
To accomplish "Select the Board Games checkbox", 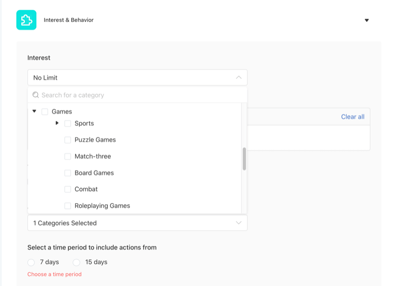I will coord(68,173).
